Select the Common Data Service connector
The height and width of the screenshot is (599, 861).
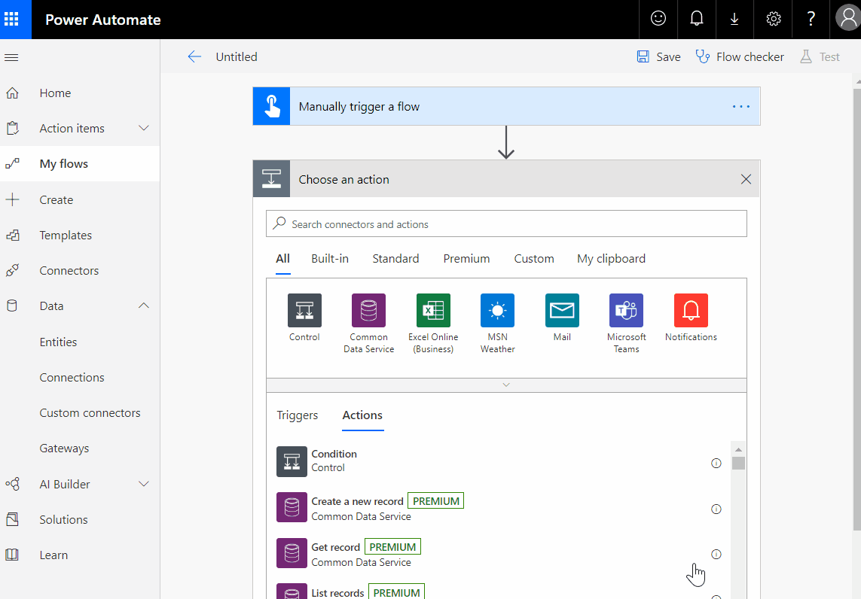pyautogui.click(x=368, y=311)
